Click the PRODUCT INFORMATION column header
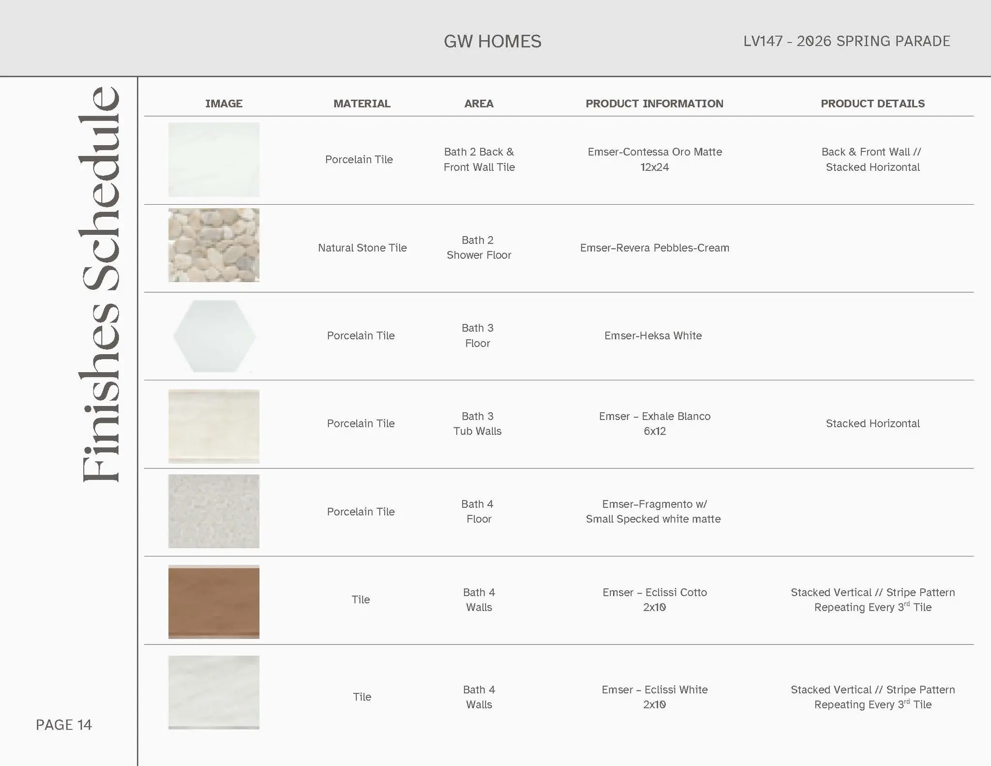Viewport: 991px width, 766px height. click(654, 104)
